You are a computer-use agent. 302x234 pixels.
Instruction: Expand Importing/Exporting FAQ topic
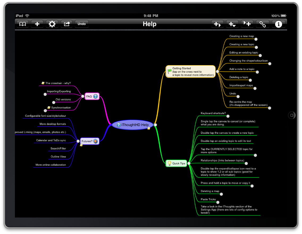click(x=45, y=94)
